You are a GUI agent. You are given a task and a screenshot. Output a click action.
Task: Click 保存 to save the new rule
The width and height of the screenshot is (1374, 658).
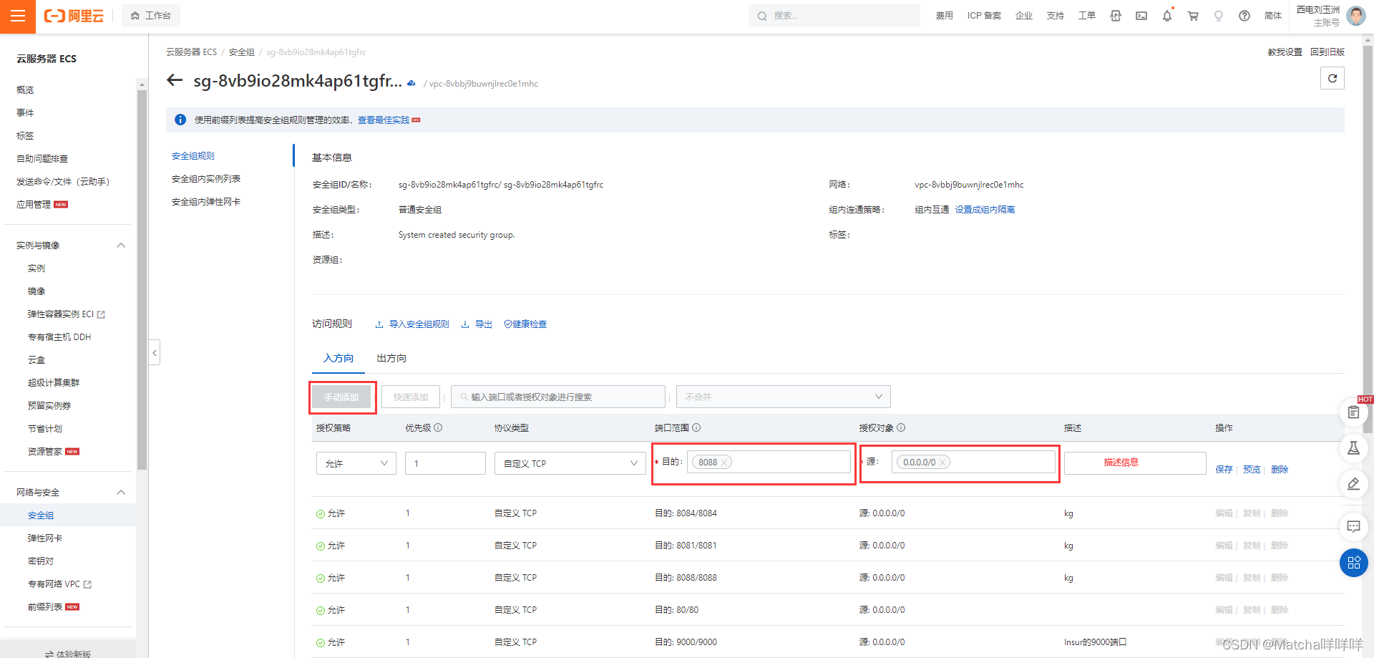point(1224,470)
